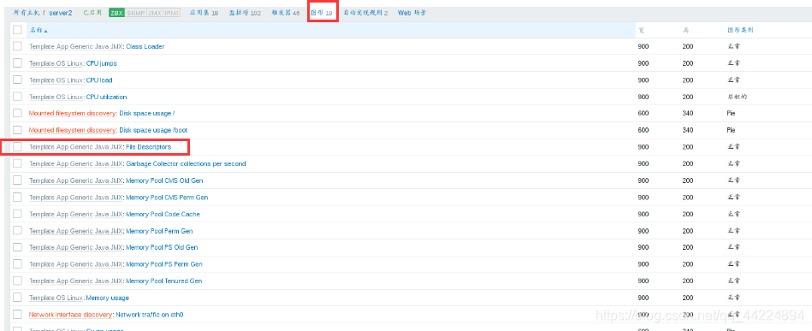
Task: Click height 340 in Disk space usage / row
Action: pos(688,114)
